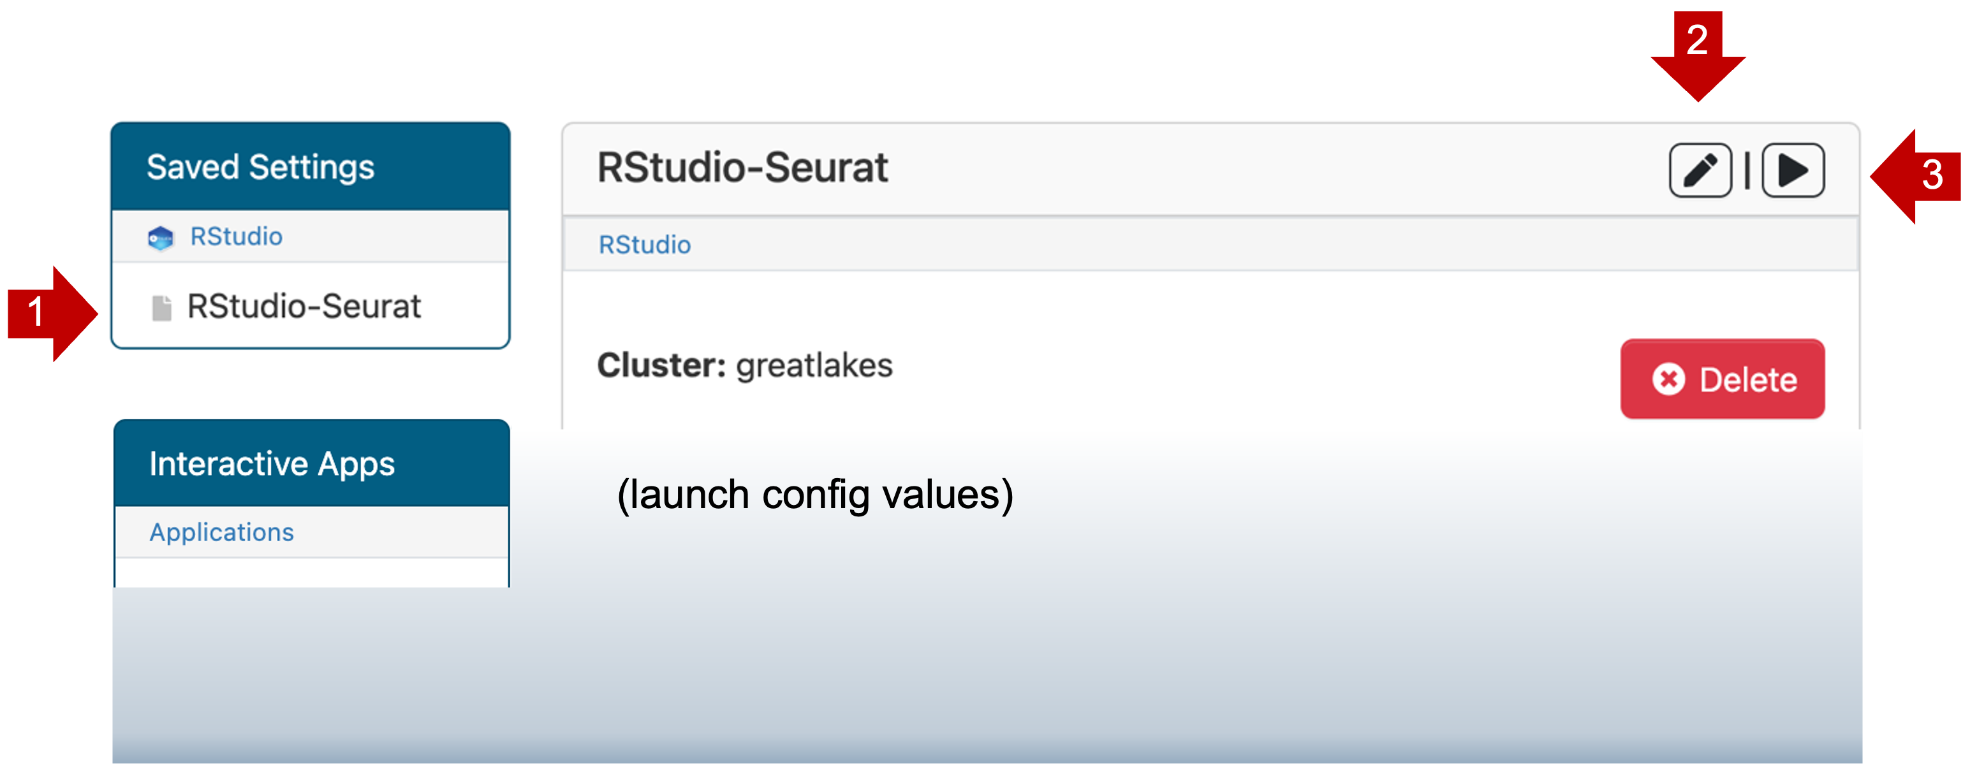Viewport: 1970px width, 765px height.
Task: Click the pencil edit icon for RStudio-Seurat
Action: click(1700, 170)
